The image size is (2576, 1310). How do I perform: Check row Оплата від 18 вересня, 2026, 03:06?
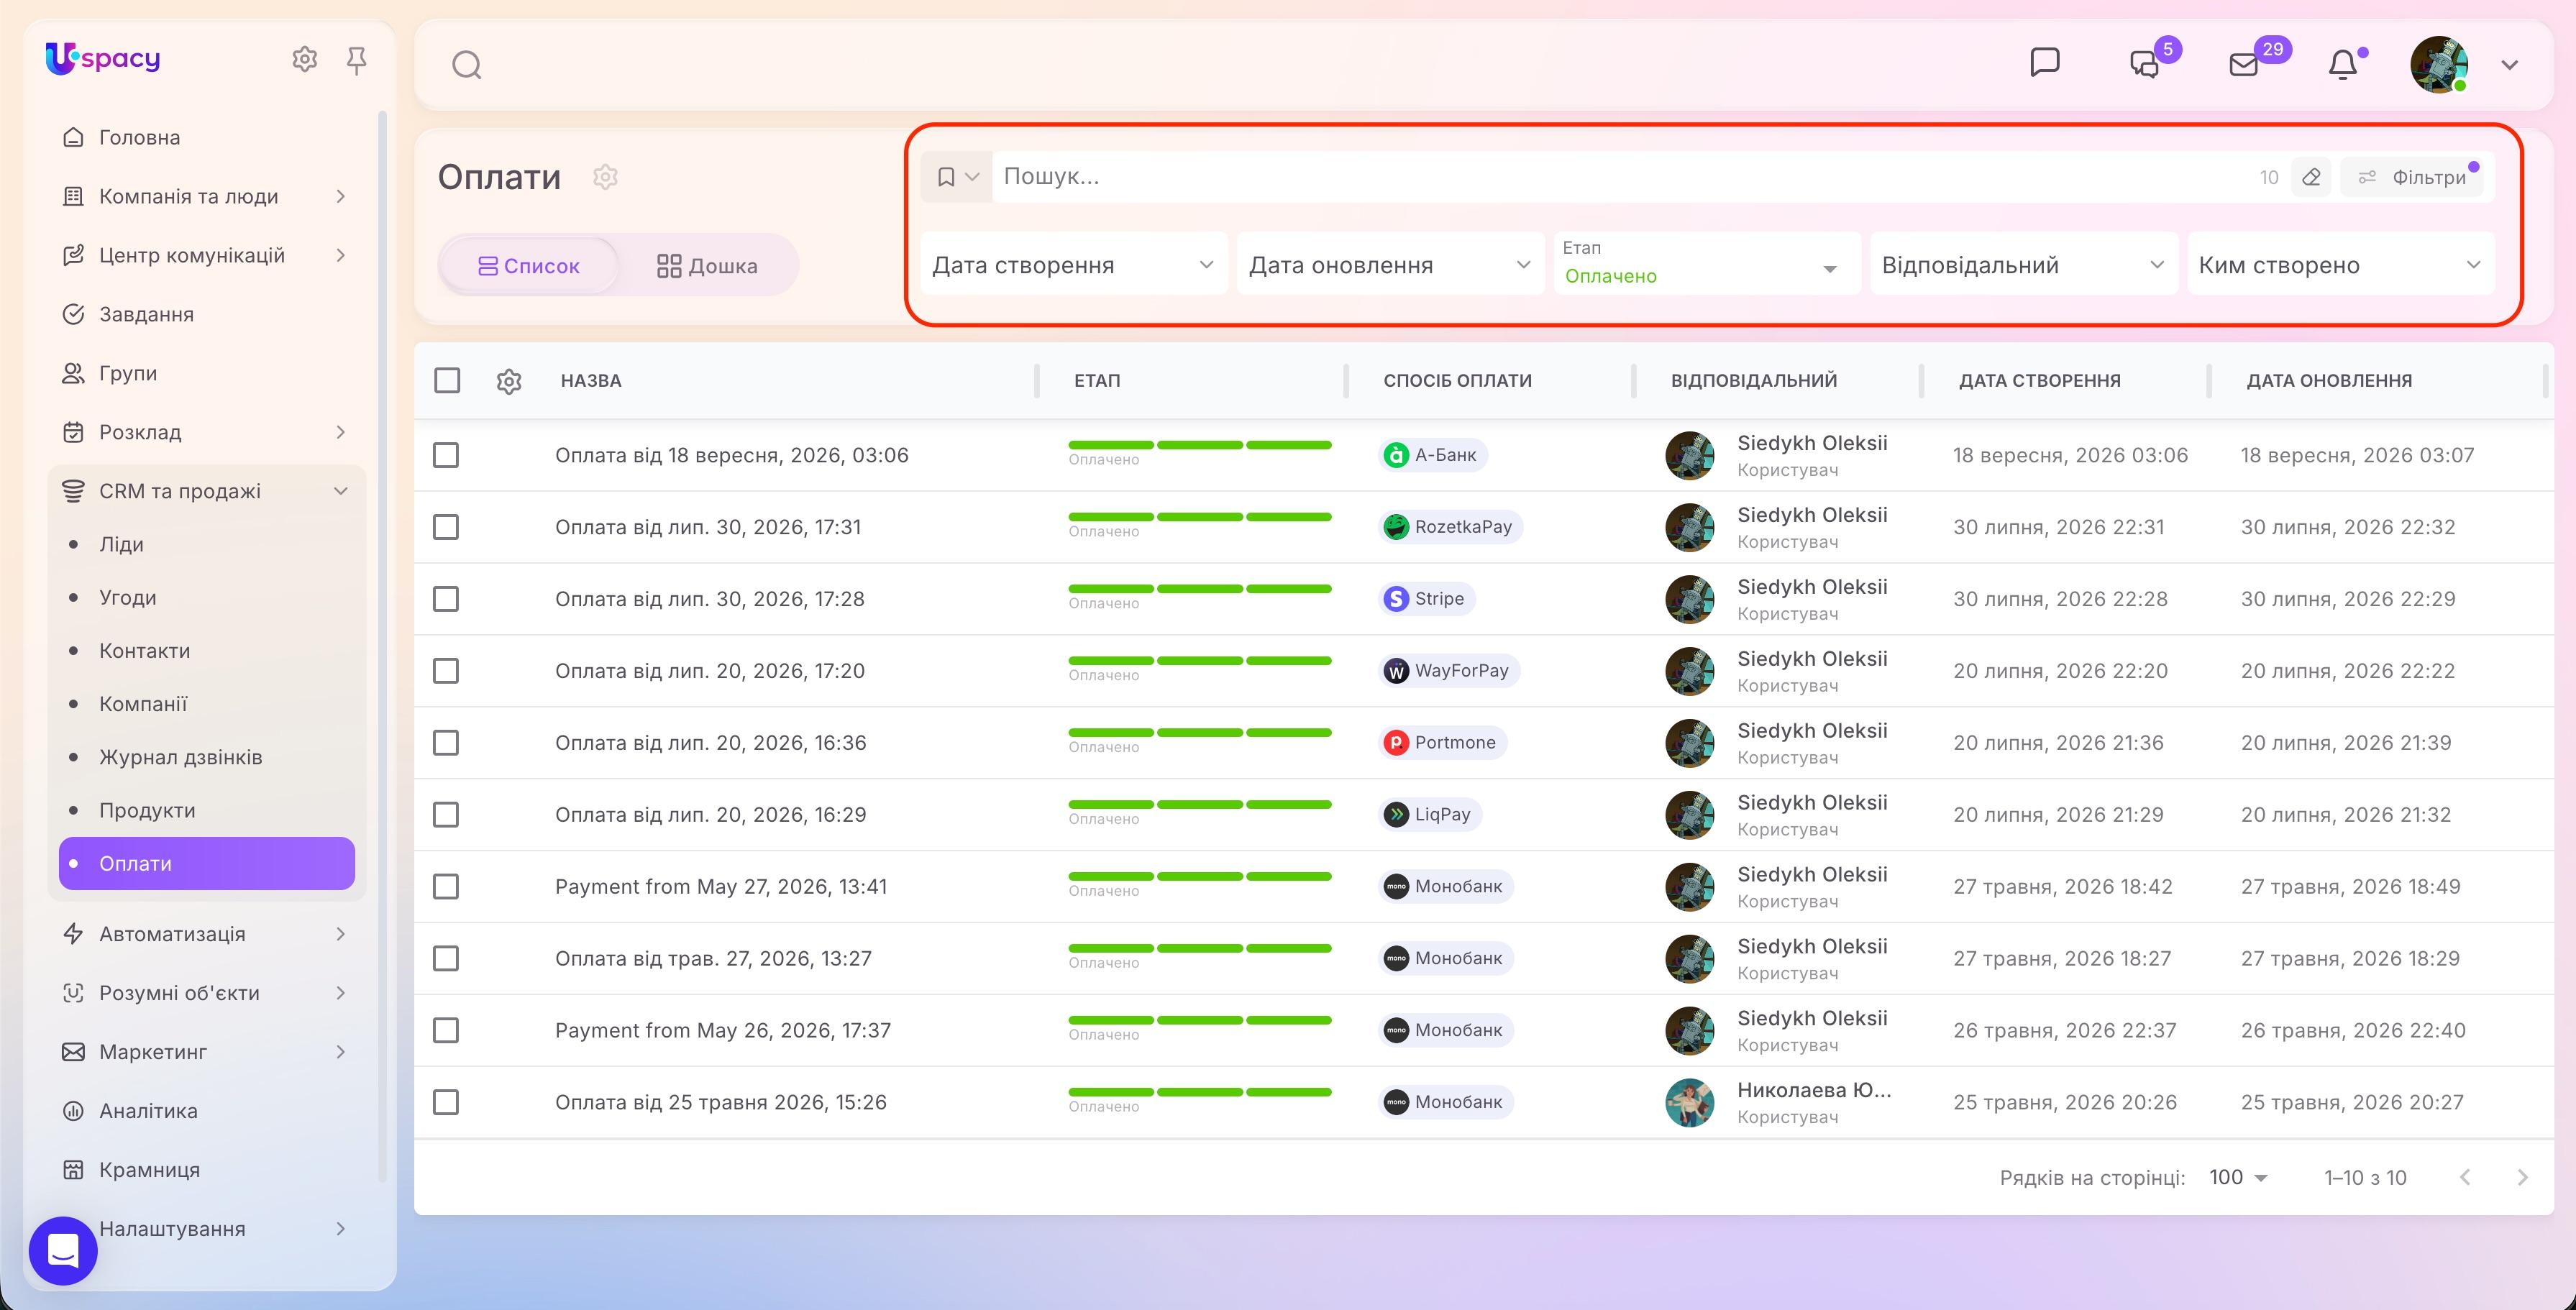pos(446,455)
